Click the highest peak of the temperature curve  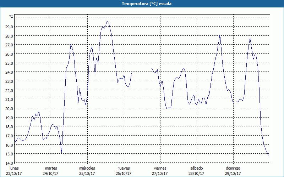pyautogui.click(x=107, y=21)
